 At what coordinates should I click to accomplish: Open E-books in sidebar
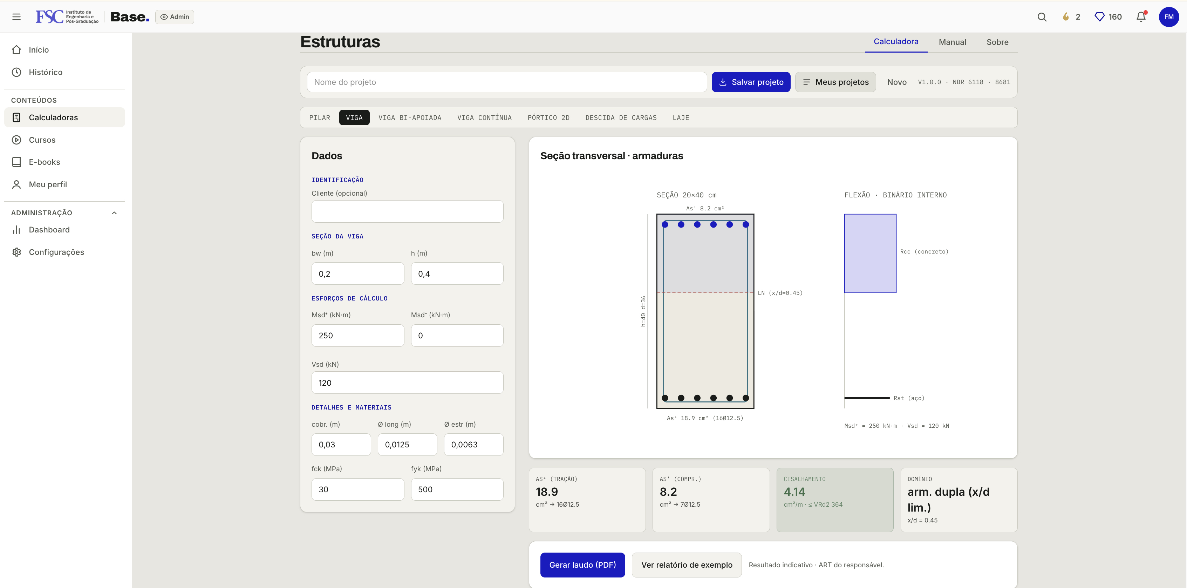click(x=64, y=162)
